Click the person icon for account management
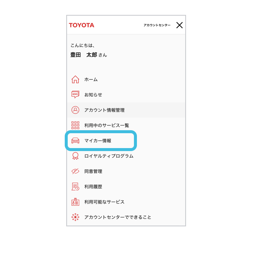The width and height of the screenshot is (253, 253). coord(75,110)
